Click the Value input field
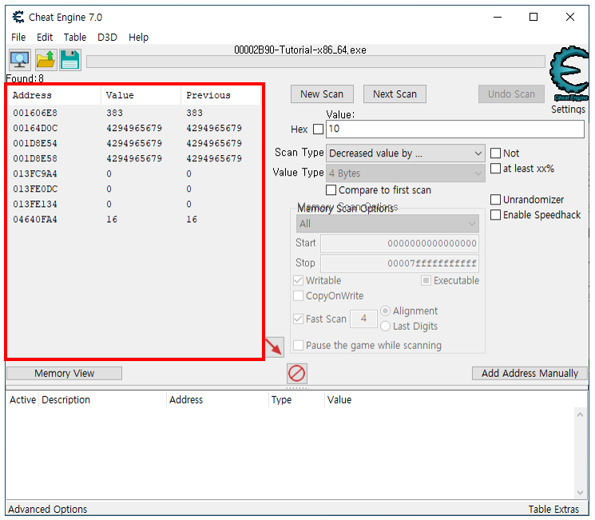The image size is (595, 520). pos(455,129)
